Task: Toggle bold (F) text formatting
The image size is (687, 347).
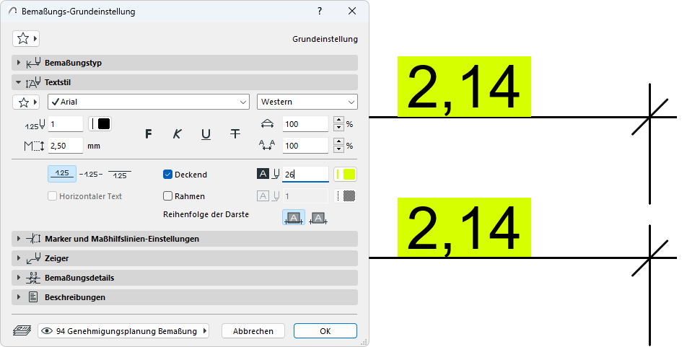Action: [149, 133]
